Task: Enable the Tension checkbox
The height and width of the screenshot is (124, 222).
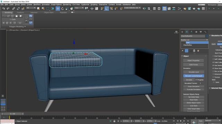Action: pos(213,77)
